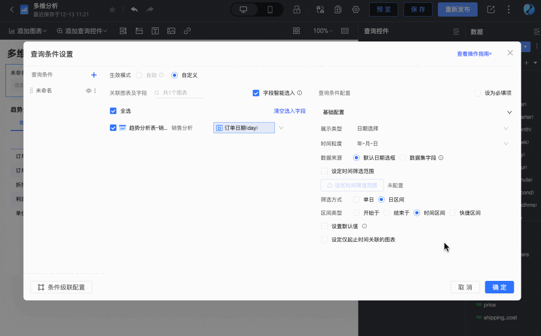Click the undo arrow icon
This screenshot has width=541, height=336.
(x=135, y=9)
